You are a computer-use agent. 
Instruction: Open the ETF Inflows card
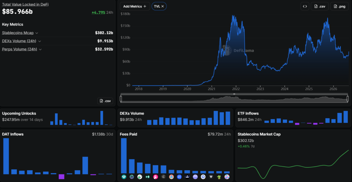click(x=293, y=118)
